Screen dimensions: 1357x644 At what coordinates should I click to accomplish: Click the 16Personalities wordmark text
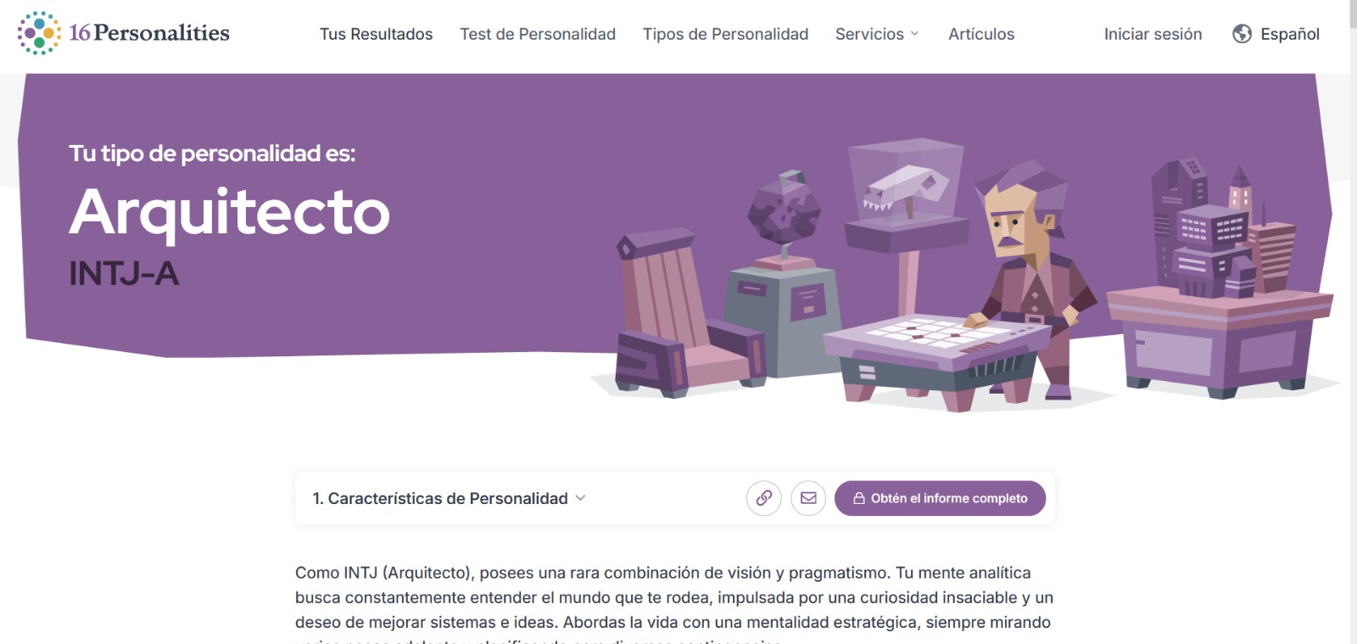[x=149, y=33]
